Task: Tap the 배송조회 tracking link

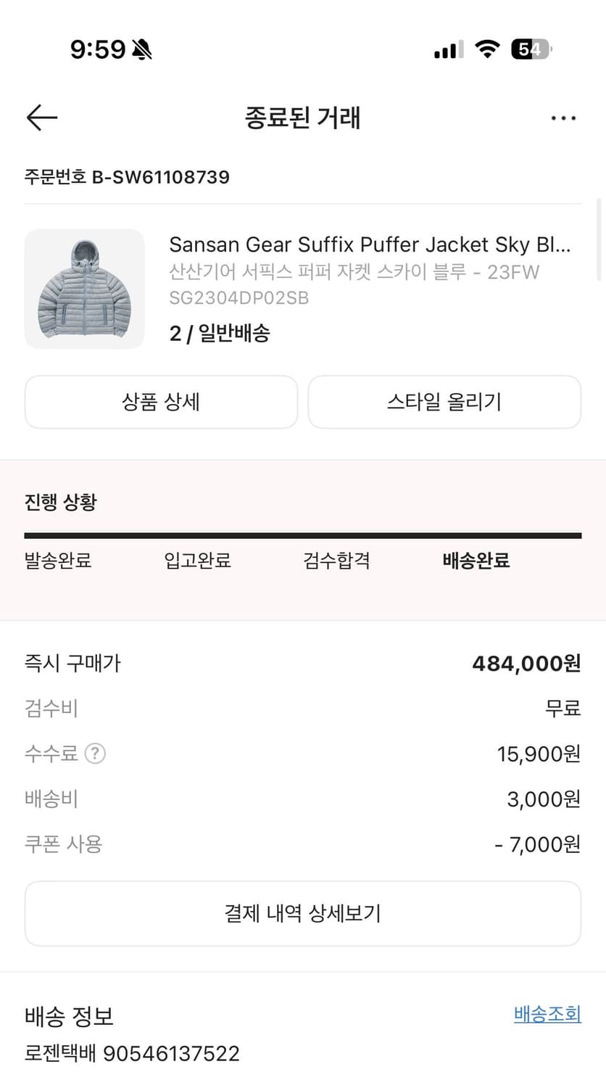Action: click(x=547, y=1014)
